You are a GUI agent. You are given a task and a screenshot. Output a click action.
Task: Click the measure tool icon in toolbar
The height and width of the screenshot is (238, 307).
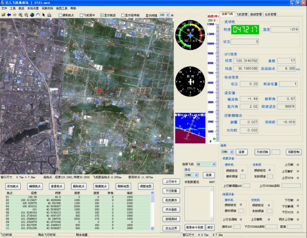point(50,15)
